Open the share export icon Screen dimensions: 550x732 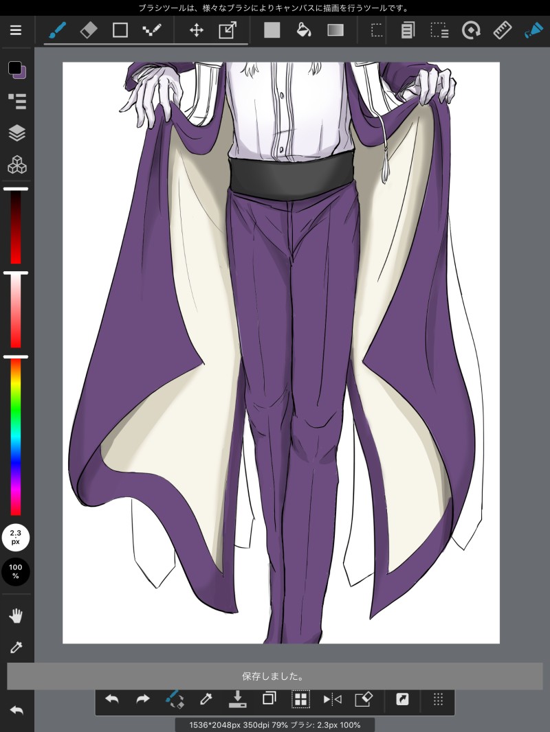[402, 699]
